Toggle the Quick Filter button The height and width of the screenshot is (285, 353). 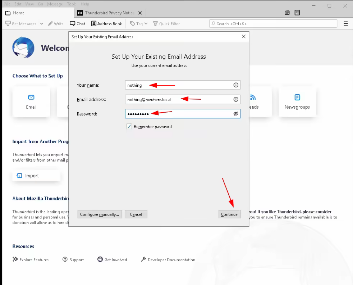pos(166,24)
